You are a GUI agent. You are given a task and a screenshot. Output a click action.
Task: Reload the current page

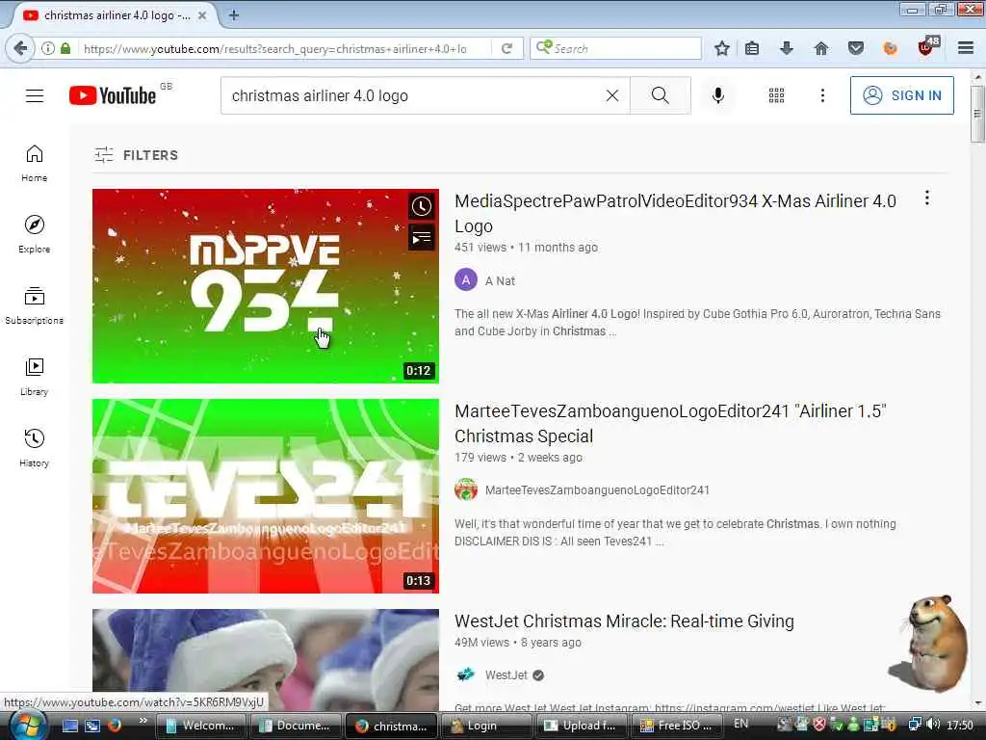[x=506, y=48]
